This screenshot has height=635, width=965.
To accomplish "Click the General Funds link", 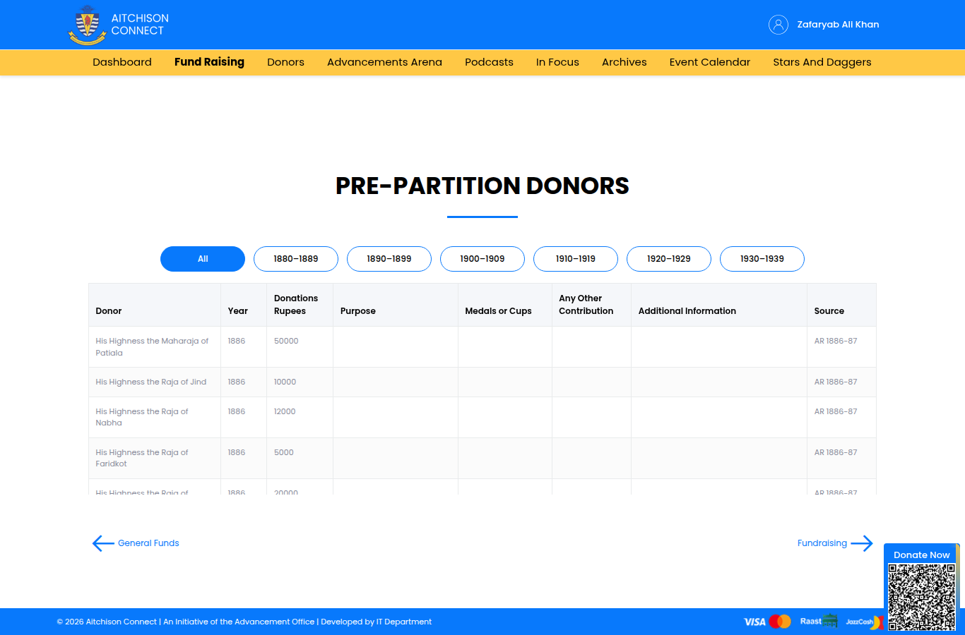I will click(x=148, y=543).
